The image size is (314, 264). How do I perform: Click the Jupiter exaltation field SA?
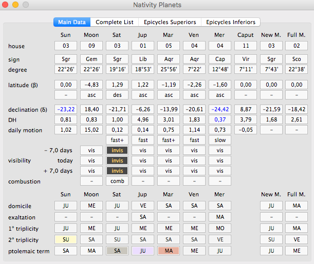pos(143,217)
